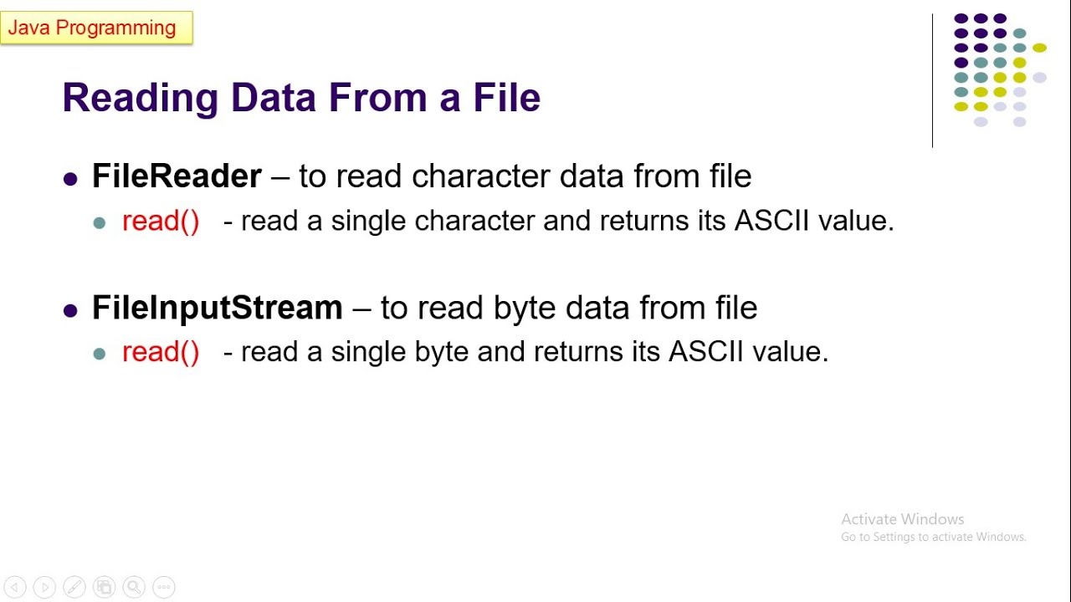This screenshot has width=1071, height=602.
Task: Click Go to Settings to activate Windows
Action: coord(934,537)
